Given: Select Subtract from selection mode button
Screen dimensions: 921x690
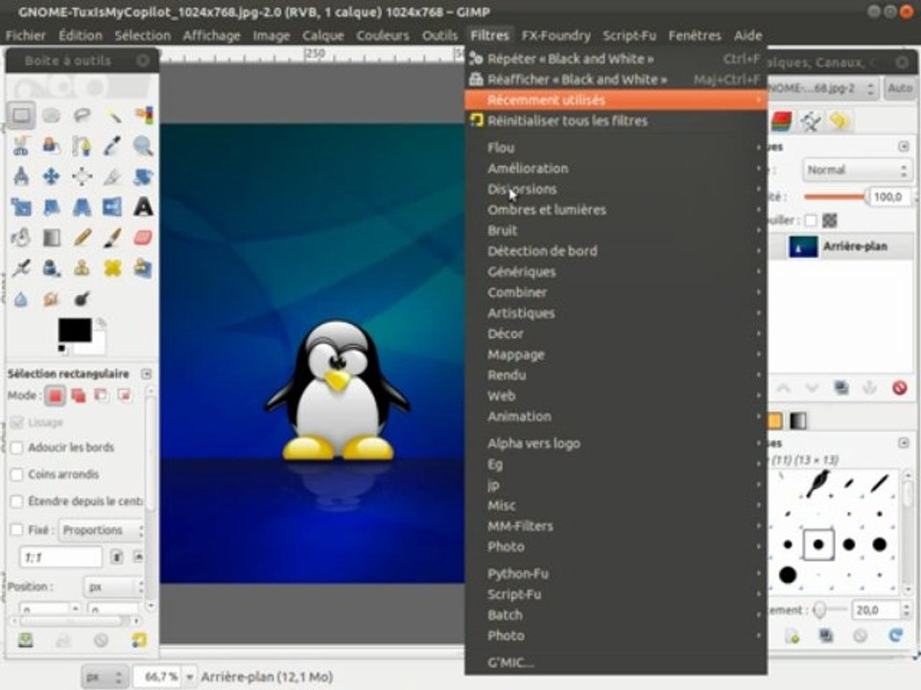Looking at the screenshot, I should pyautogui.click(x=101, y=396).
